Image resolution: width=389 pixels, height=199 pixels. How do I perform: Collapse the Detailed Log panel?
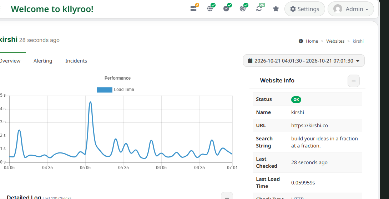click(x=227, y=197)
